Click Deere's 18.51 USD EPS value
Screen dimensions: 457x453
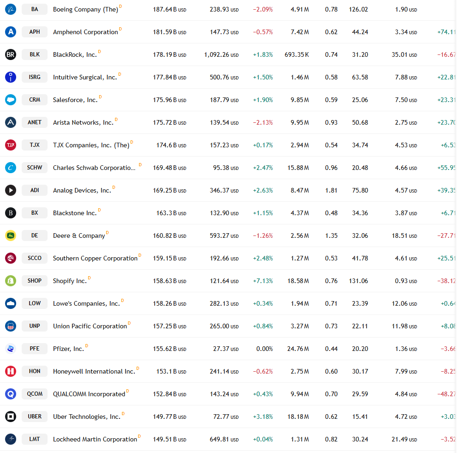pyautogui.click(x=404, y=236)
